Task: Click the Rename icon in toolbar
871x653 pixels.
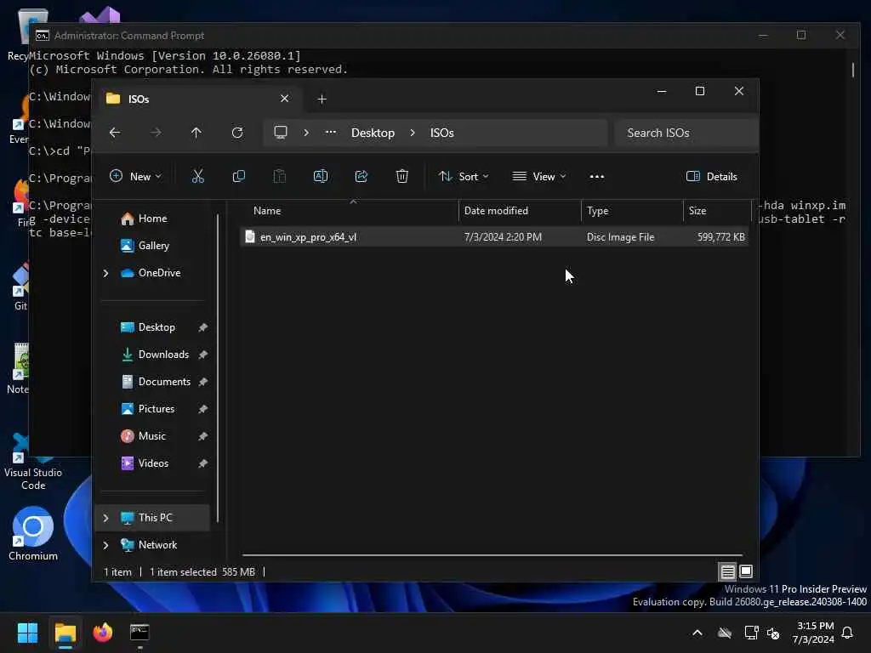Action: tap(321, 177)
